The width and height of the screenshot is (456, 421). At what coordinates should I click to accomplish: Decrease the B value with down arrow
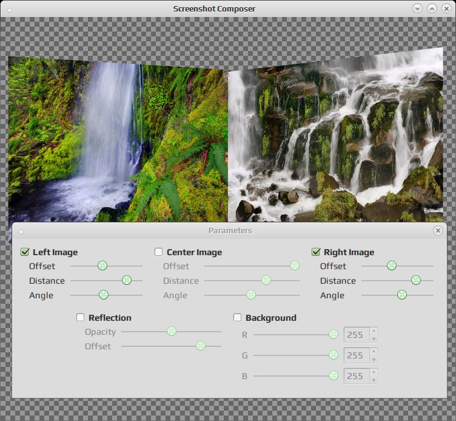[374, 380]
